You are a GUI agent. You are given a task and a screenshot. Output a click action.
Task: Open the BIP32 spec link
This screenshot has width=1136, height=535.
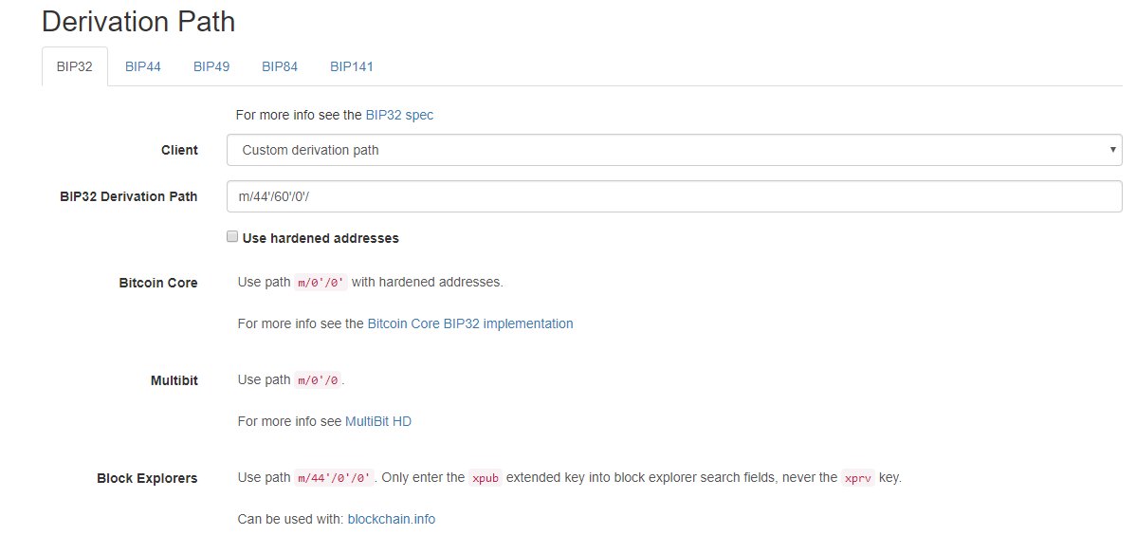[x=399, y=115]
